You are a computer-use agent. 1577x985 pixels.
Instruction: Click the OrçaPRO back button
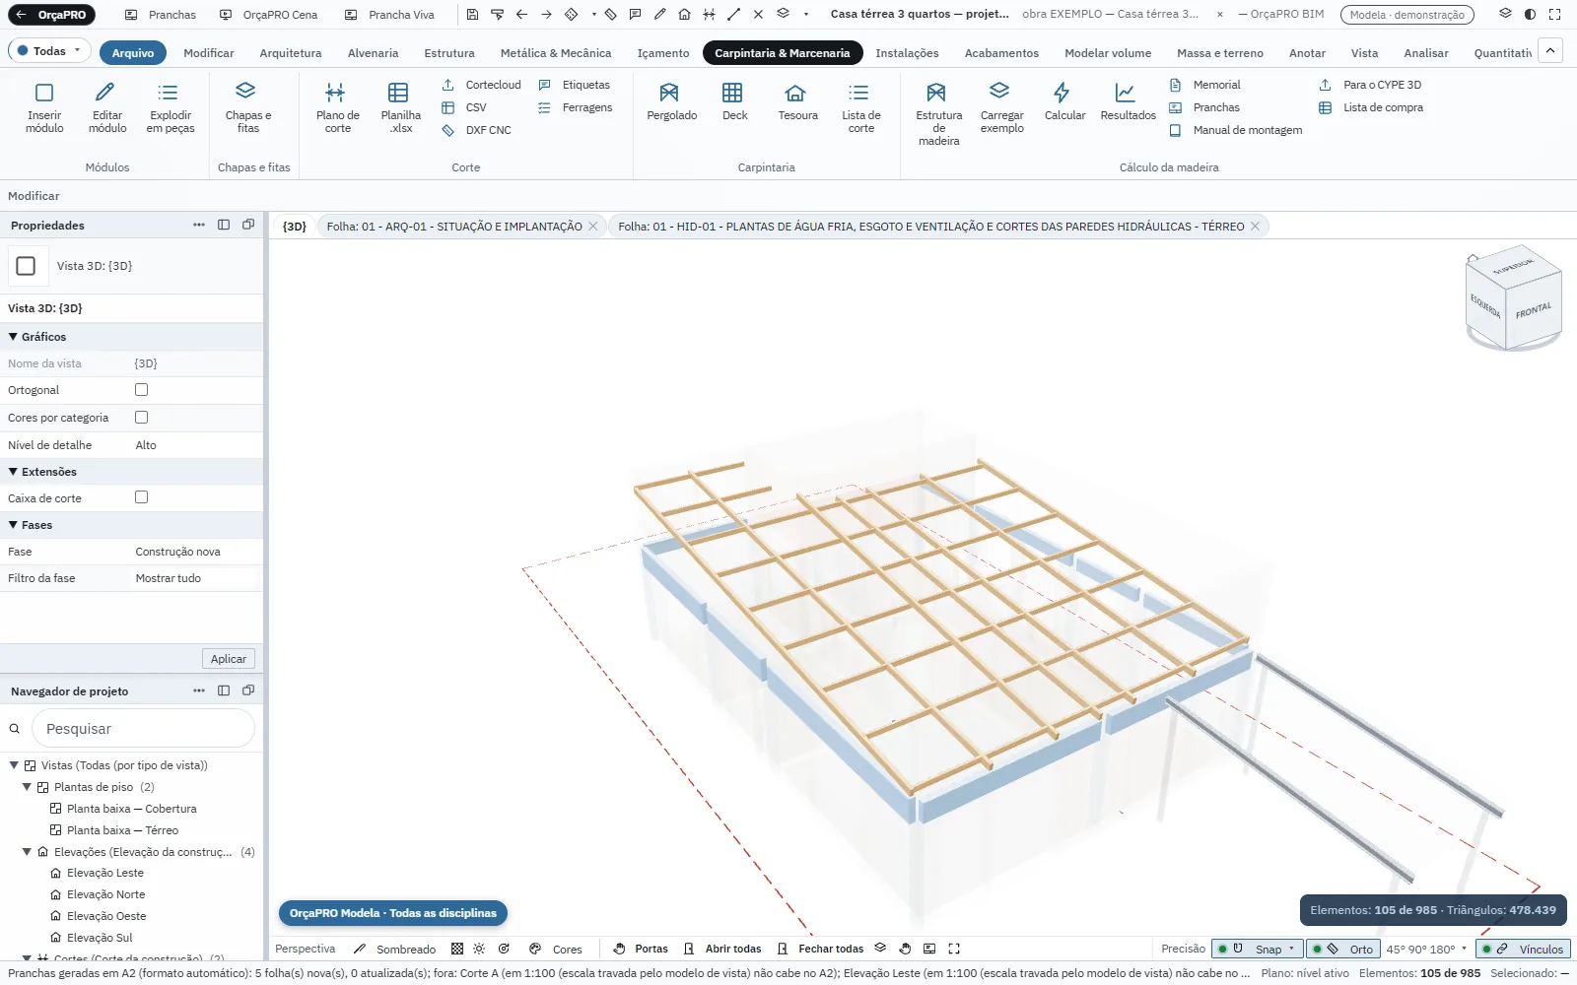51,15
